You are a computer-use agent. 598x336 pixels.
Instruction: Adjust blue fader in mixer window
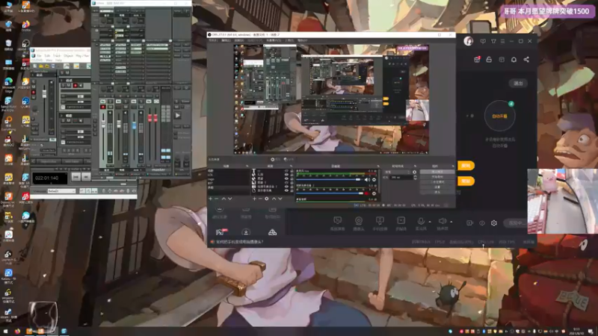(x=134, y=125)
